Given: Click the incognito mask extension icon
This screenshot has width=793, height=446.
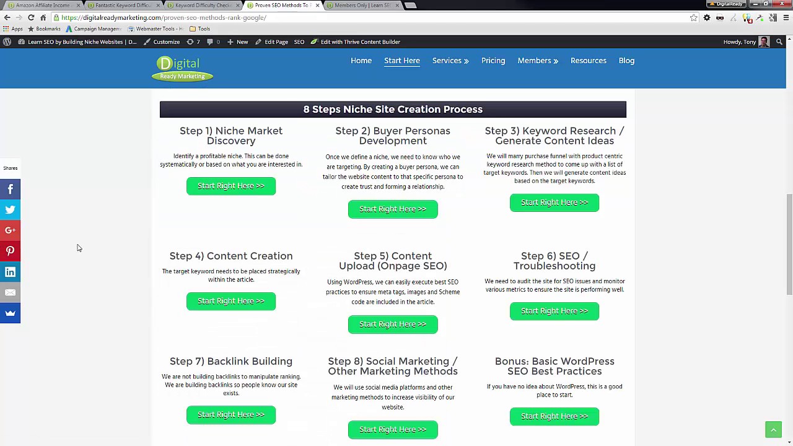Looking at the screenshot, I should point(720,17).
